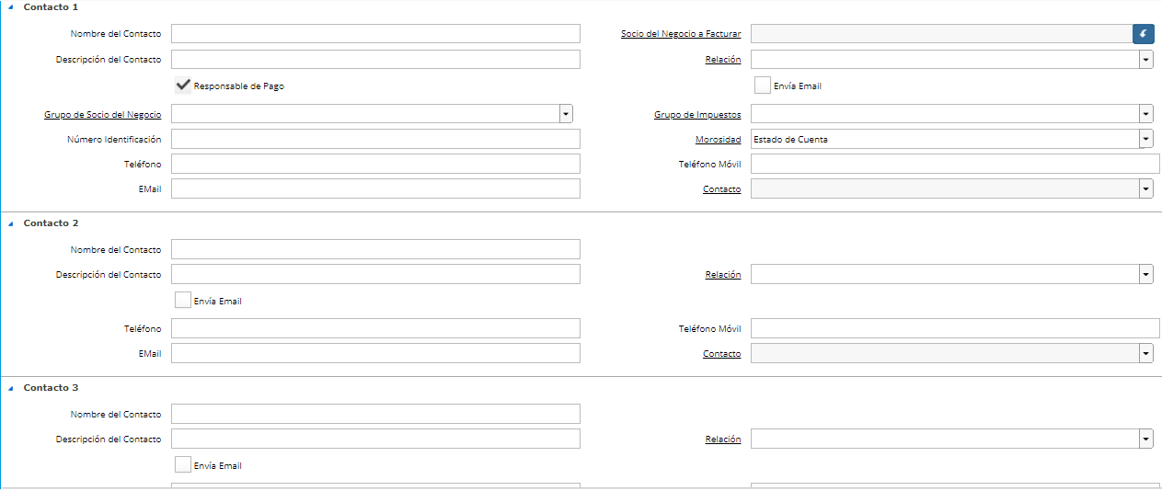Click Número Identificación input field
The image size is (1162, 491).
[x=375, y=139]
